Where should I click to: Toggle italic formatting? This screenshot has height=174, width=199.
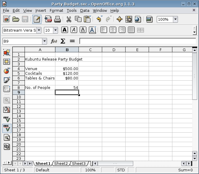click(x=74, y=30)
